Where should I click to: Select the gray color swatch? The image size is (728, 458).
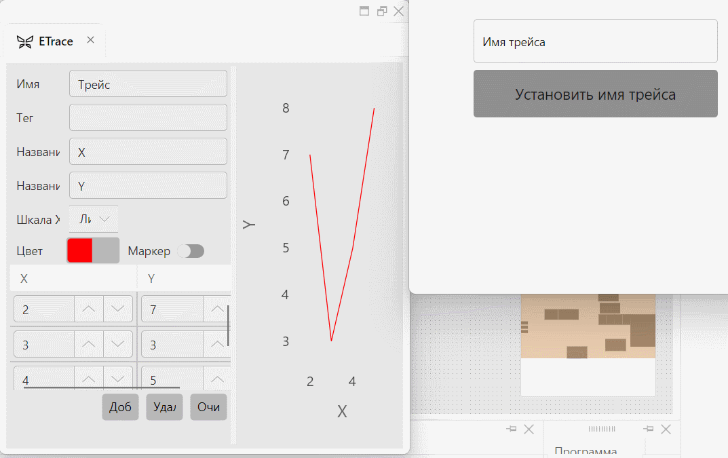click(x=106, y=251)
